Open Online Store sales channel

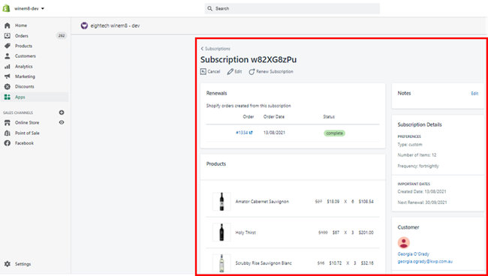tap(27, 123)
